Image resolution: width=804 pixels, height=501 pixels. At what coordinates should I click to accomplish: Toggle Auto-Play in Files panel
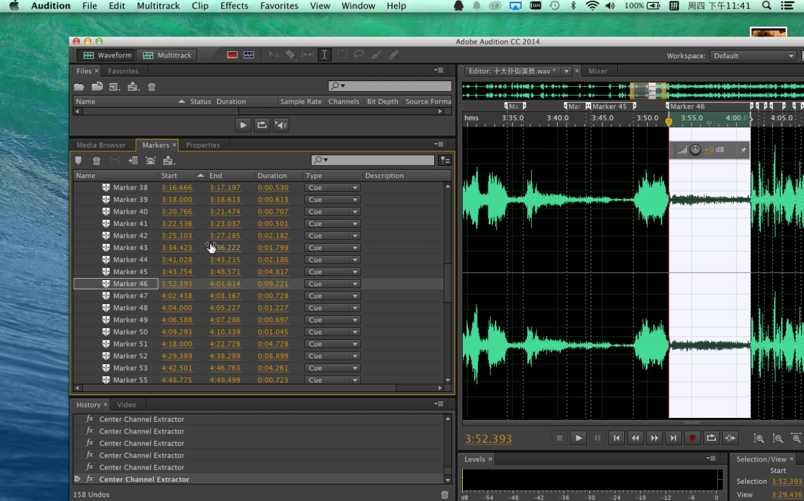[281, 125]
